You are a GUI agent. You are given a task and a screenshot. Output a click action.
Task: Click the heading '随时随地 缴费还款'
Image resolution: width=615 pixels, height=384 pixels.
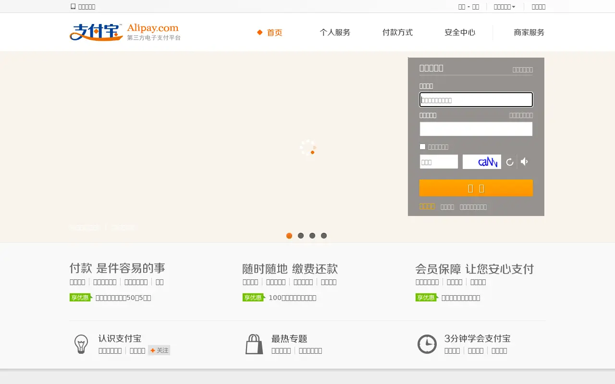coord(290,268)
